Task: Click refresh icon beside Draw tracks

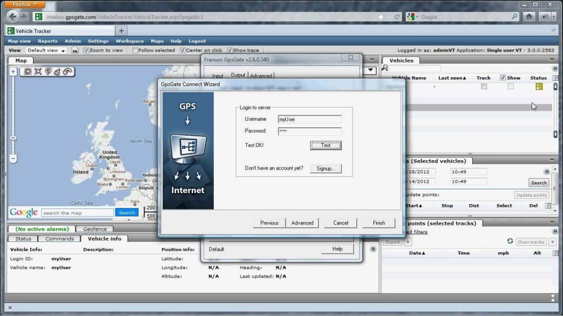Action: [510, 241]
